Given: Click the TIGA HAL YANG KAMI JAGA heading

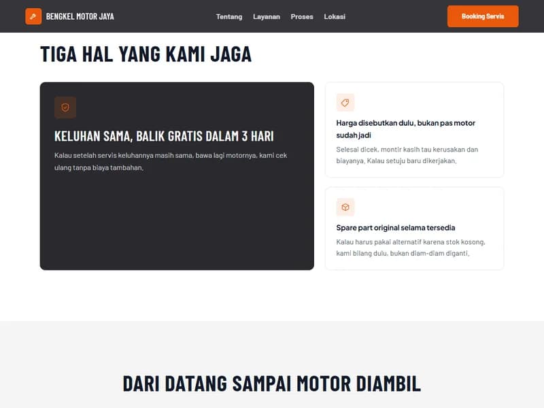Looking at the screenshot, I should [x=146, y=54].
